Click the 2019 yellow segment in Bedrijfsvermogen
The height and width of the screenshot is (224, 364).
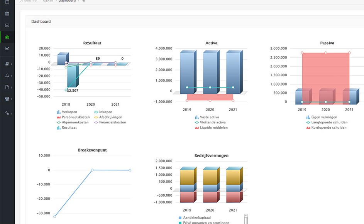coord(187,177)
